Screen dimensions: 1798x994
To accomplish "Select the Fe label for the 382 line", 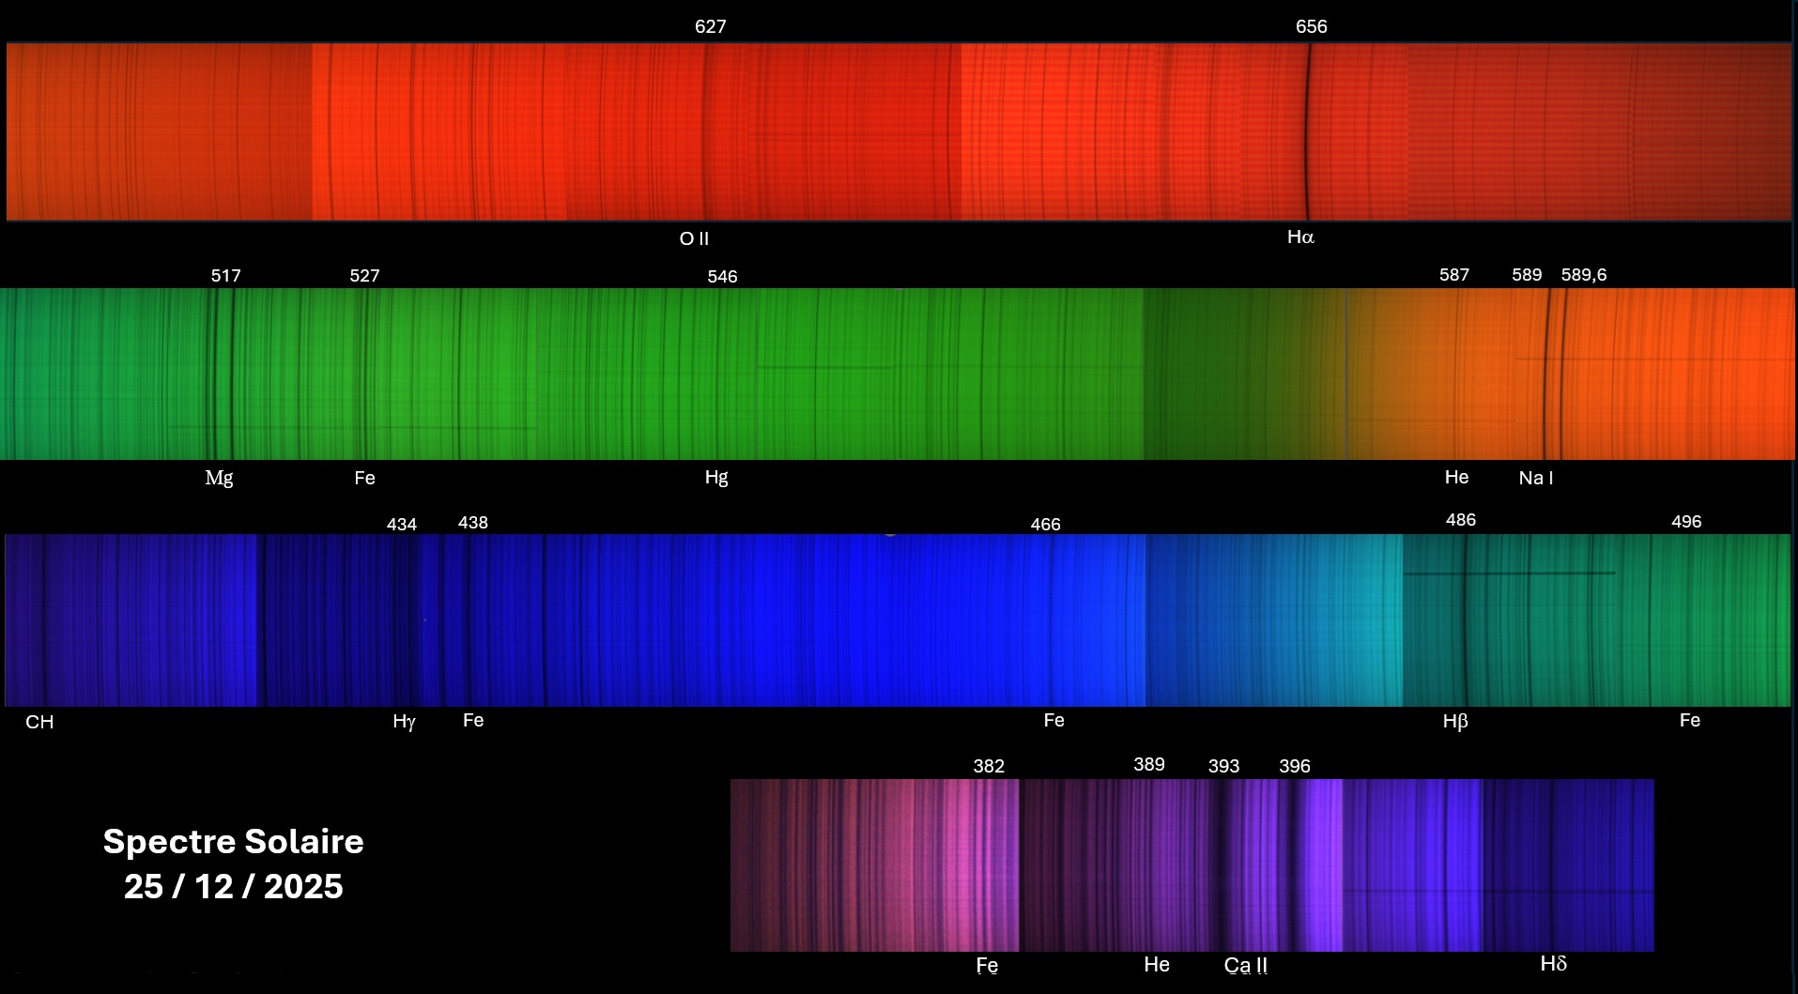I will [987, 966].
